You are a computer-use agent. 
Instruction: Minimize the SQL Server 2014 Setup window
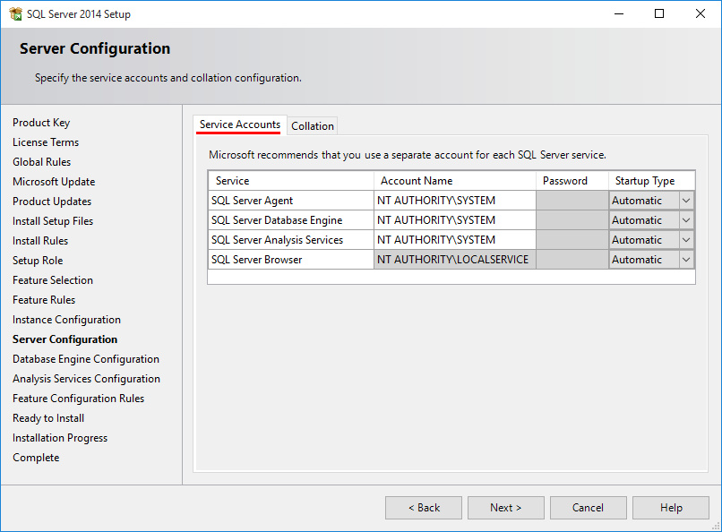coord(619,13)
